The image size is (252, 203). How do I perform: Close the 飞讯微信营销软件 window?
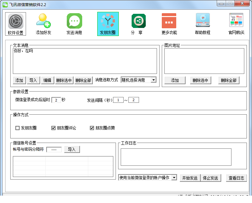242,4
